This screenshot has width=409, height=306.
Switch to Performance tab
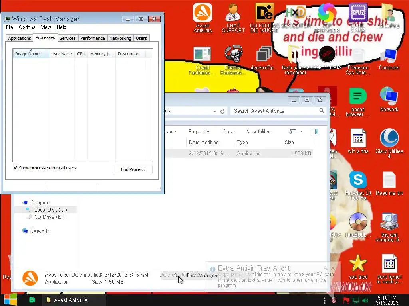pos(92,38)
